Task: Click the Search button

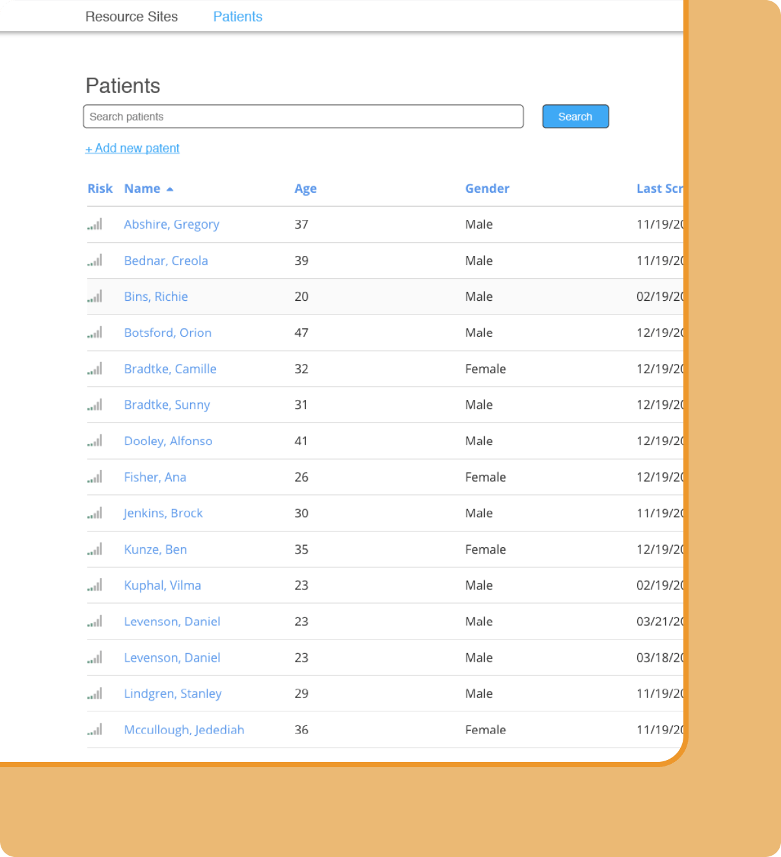Action: 575,116
